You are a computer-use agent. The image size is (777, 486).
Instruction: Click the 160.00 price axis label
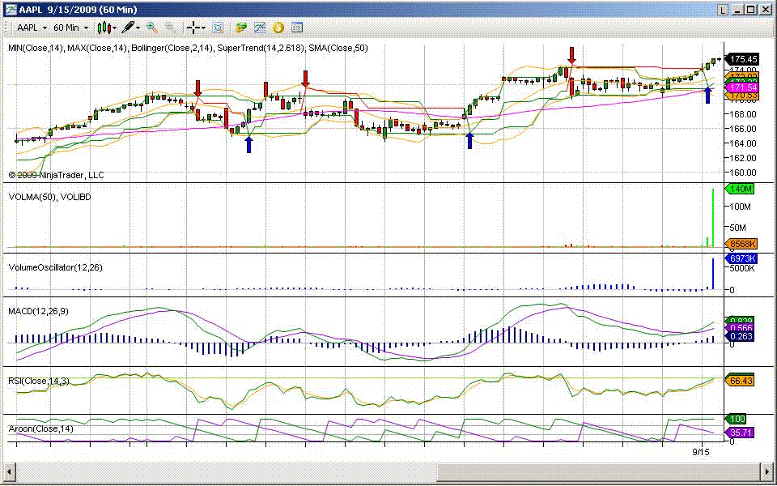click(745, 173)
